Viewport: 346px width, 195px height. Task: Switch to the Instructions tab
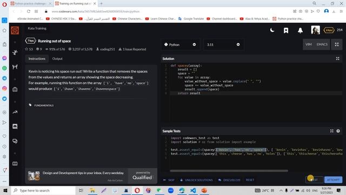click(37, 58)
